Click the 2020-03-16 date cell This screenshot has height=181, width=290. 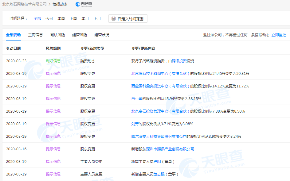point(16,149)
